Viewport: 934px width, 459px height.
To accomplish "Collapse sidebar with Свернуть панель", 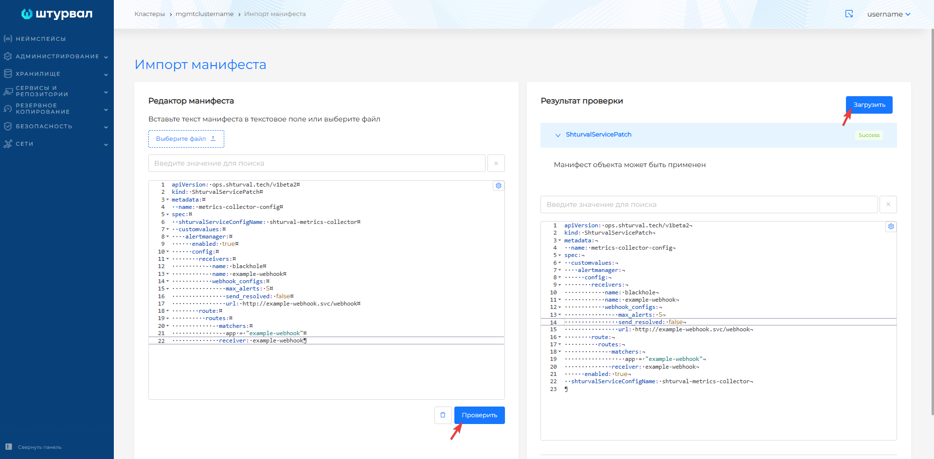I will click(34, 447).
